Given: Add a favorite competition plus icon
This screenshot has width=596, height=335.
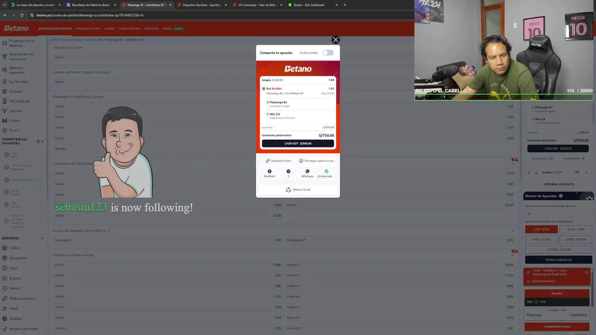Looking at the screenshot, I should coord(39,141).
